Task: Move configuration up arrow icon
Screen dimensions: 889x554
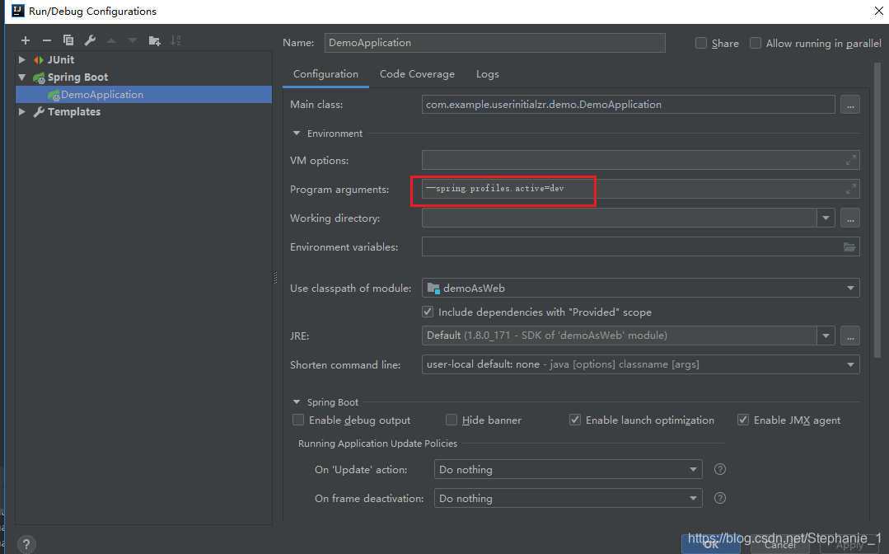Action: pyautogui.click(x=111, y=40)
